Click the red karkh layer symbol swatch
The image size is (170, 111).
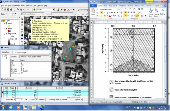pos(9,31)
